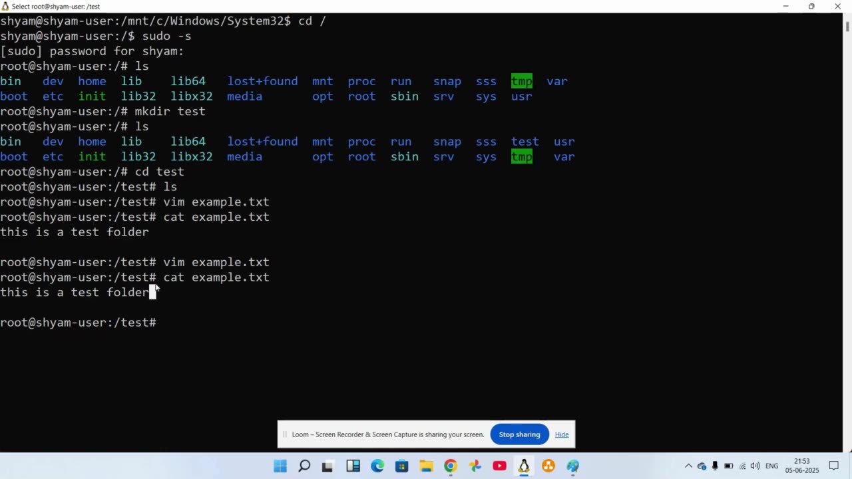Restore down the terminal window
Screen dimensions: 852x479
click(811, 6)
